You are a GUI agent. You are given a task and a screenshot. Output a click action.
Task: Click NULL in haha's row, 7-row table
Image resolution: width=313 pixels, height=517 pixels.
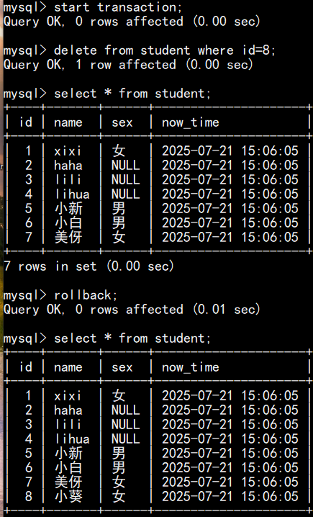click(x=125, y=165)
